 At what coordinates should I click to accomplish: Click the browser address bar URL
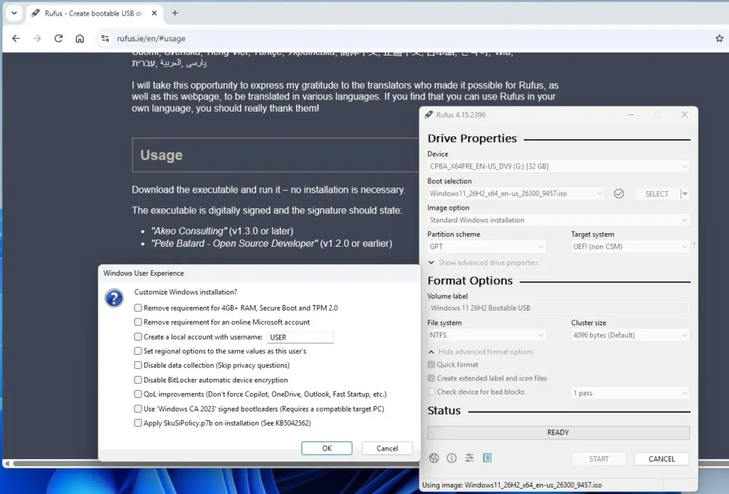151,38
